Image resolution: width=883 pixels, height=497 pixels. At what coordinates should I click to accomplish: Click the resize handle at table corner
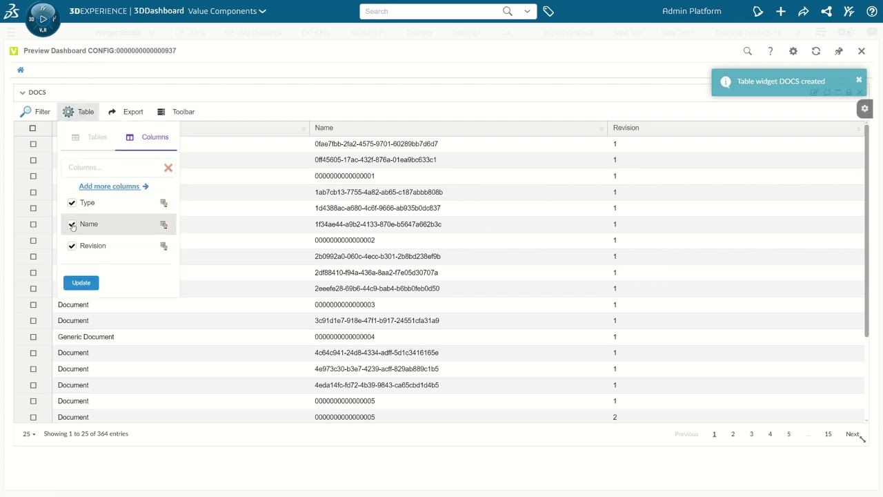coord(862,439)
